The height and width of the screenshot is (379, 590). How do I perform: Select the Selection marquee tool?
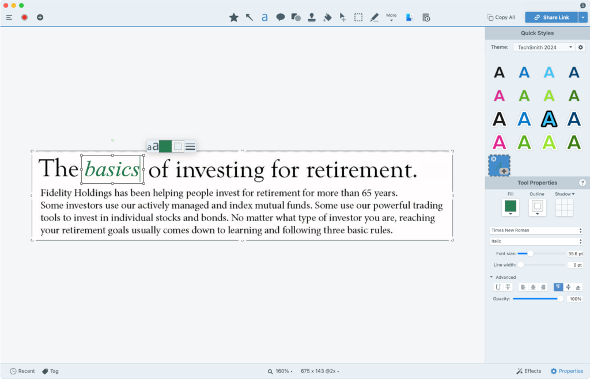358,17
